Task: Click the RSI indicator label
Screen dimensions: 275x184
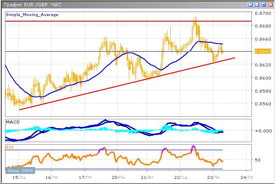Action: [x=9, y=147]
